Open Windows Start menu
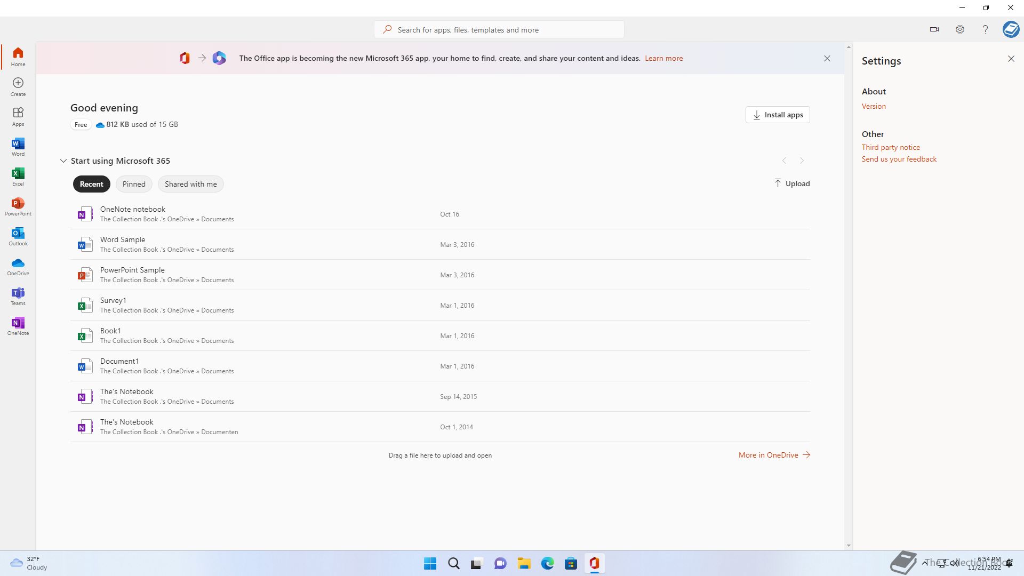Screen dimensions: 1024x576 pos(430,563)
